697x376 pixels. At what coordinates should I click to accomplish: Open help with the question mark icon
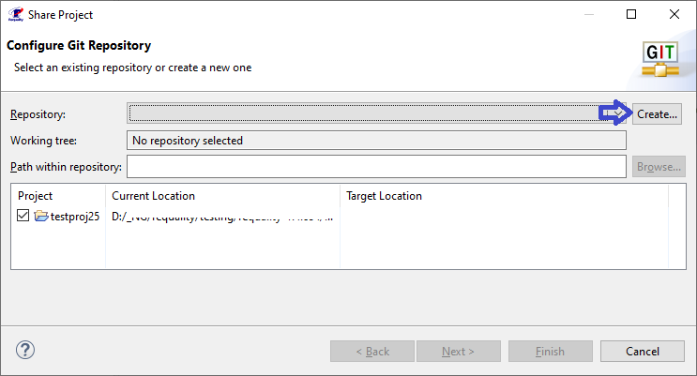[x=25, y=350]
